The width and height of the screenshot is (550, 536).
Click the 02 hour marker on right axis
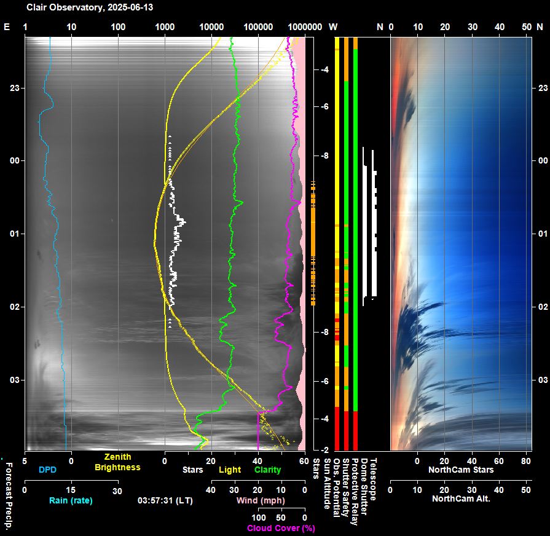coord(542,307)
